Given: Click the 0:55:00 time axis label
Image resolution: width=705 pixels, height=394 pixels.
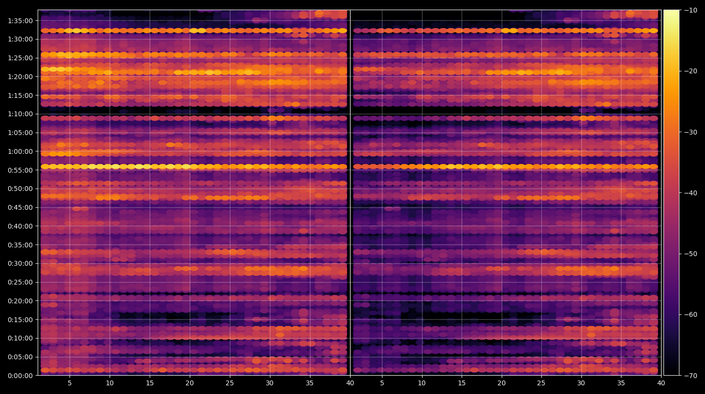Looking at the screenshot, I should coord(20,170).
